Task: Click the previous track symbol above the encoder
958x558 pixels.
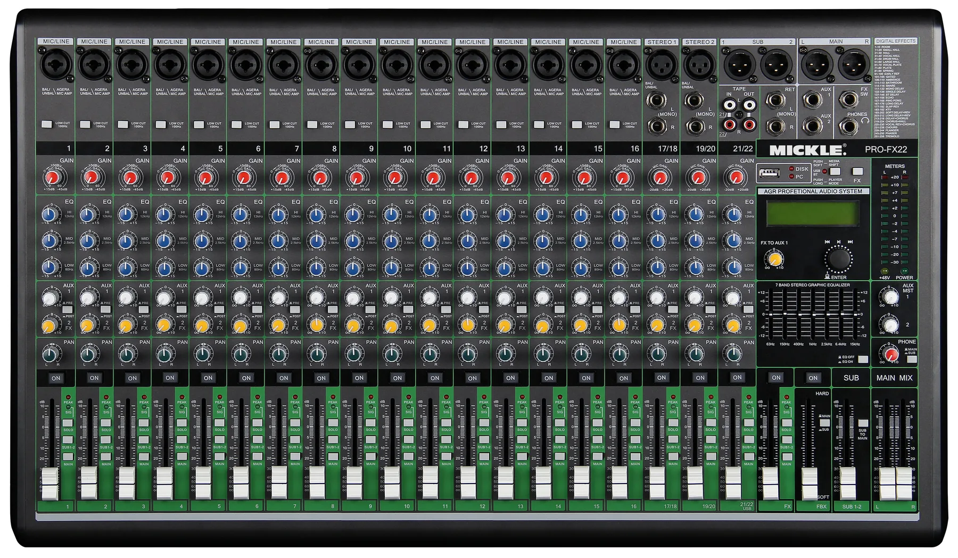Action: coord(827,242)
